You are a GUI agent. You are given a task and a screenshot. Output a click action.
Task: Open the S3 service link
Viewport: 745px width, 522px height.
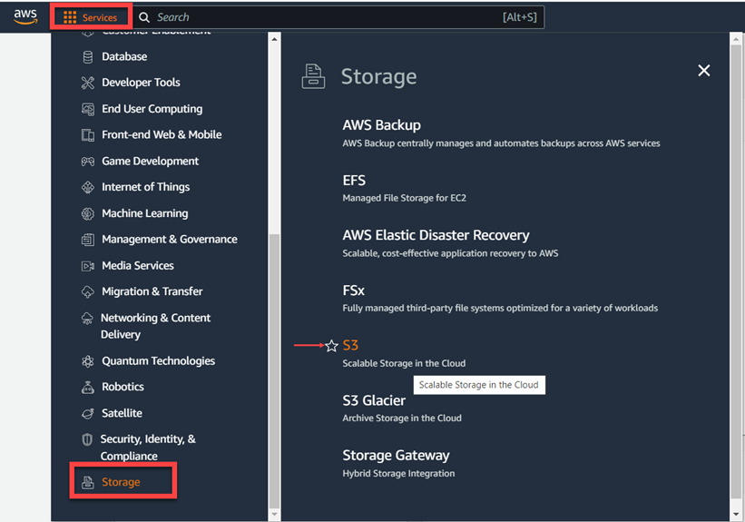tap(350, 346)
